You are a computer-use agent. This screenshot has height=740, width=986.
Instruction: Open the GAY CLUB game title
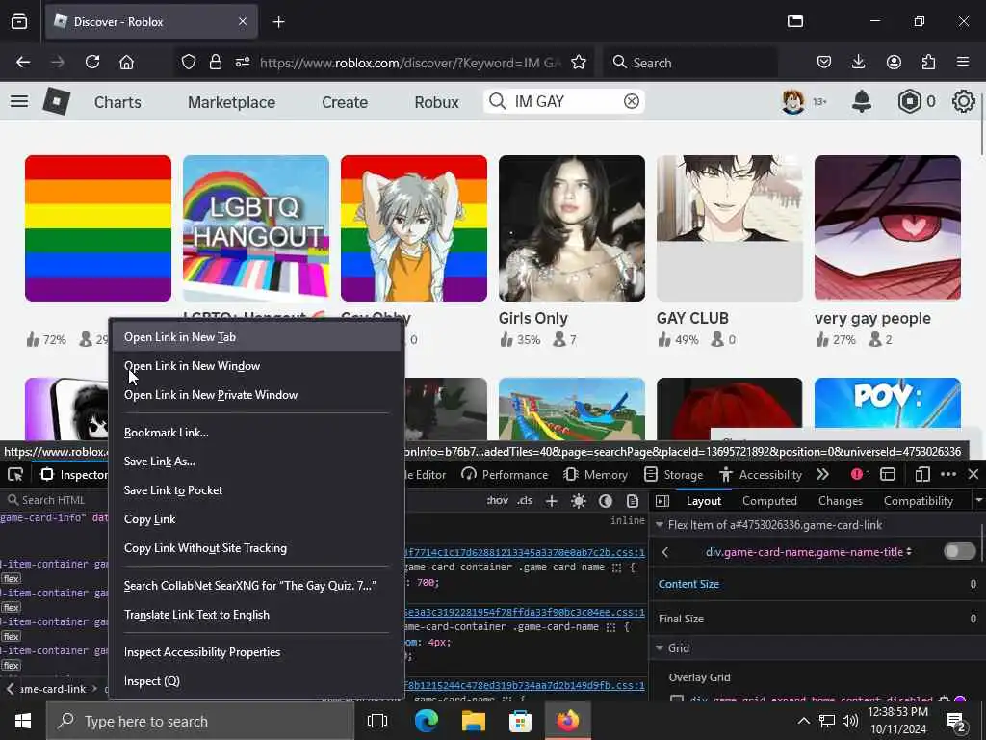(692, 318)
